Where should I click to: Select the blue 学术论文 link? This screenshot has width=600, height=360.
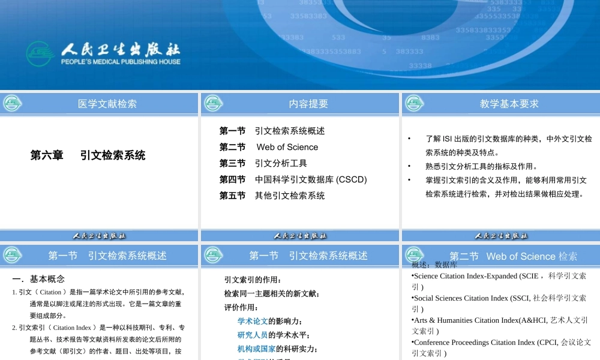coord(251,320)
